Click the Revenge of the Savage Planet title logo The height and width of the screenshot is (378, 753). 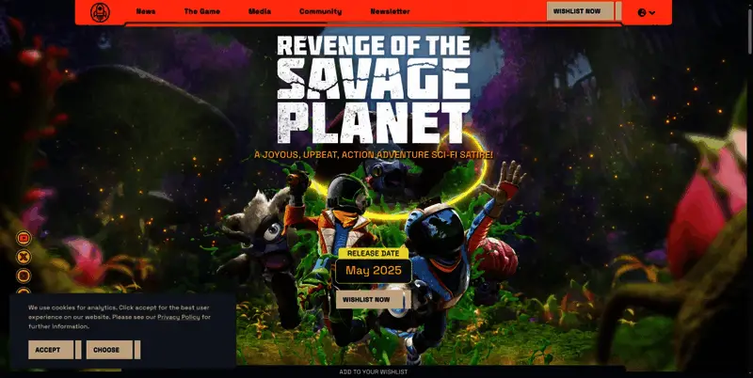point(374,88)
